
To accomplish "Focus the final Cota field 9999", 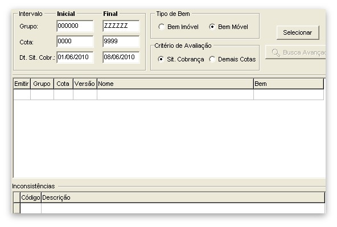I will 121,41.
